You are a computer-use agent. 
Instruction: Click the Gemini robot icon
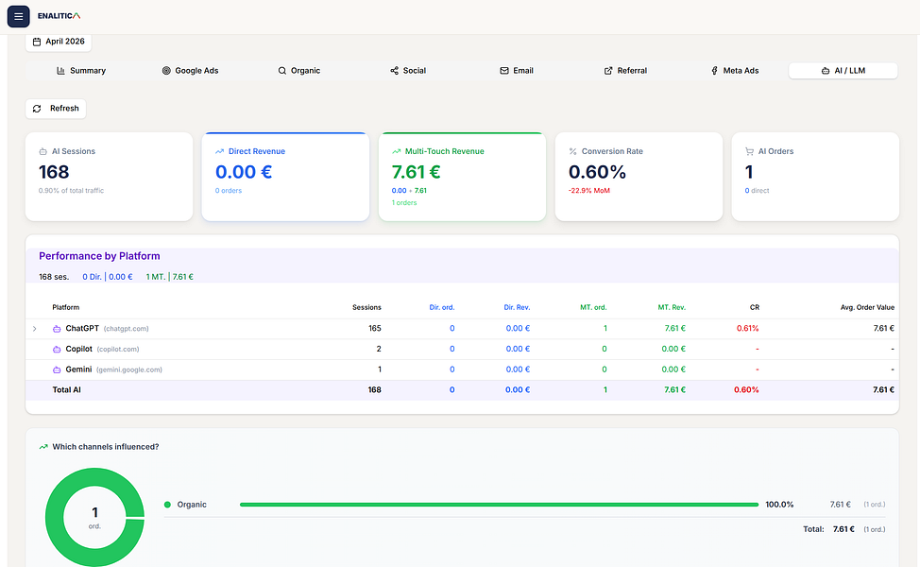57,369
